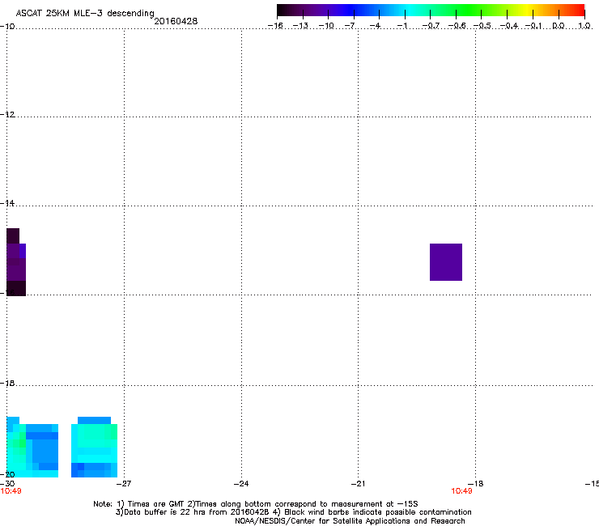Click the purple data patch near -19 longitude
599x526 pixels.
(x=446, y=262)
